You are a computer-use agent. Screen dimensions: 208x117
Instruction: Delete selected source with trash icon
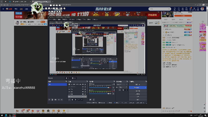72,100
